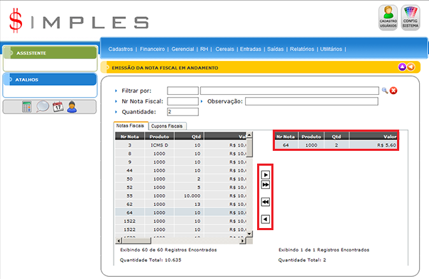Select left table row Nr Nota 50

click(x=181, y=179)
